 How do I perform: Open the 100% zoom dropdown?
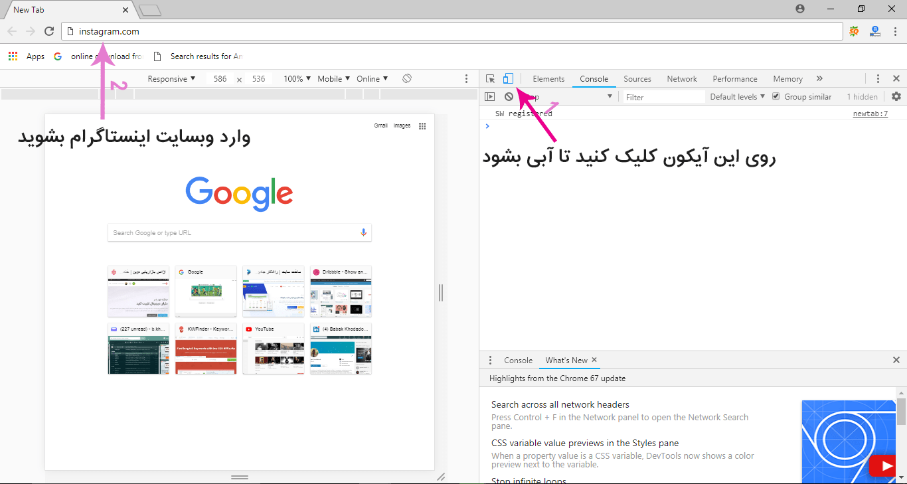[297, 78]
